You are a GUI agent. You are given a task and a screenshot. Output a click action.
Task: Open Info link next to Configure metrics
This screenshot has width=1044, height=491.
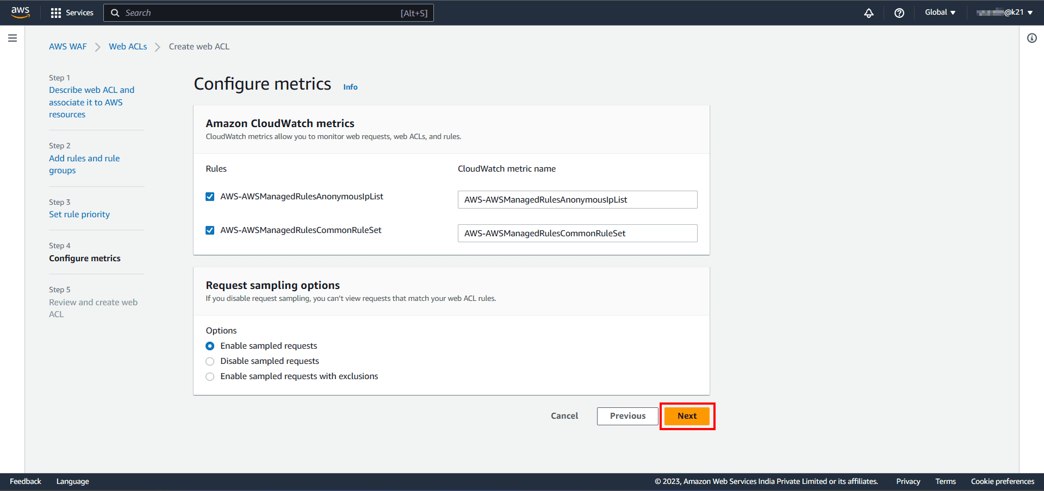[x=350, y=87]
